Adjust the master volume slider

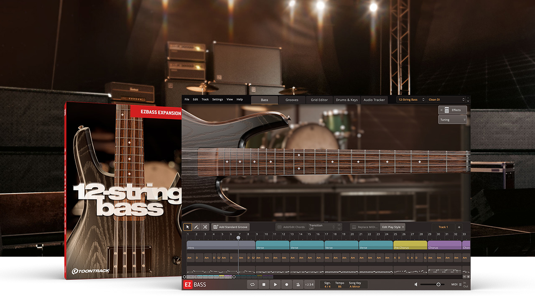[438, 285]
